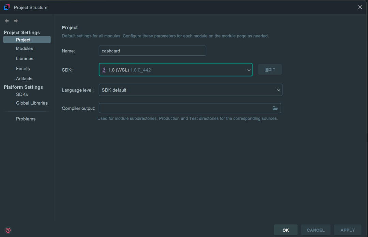Click the 'Used for module subdirectories' hint text
The width and height of the screenshot is (368, 237).
pos(187,118)
